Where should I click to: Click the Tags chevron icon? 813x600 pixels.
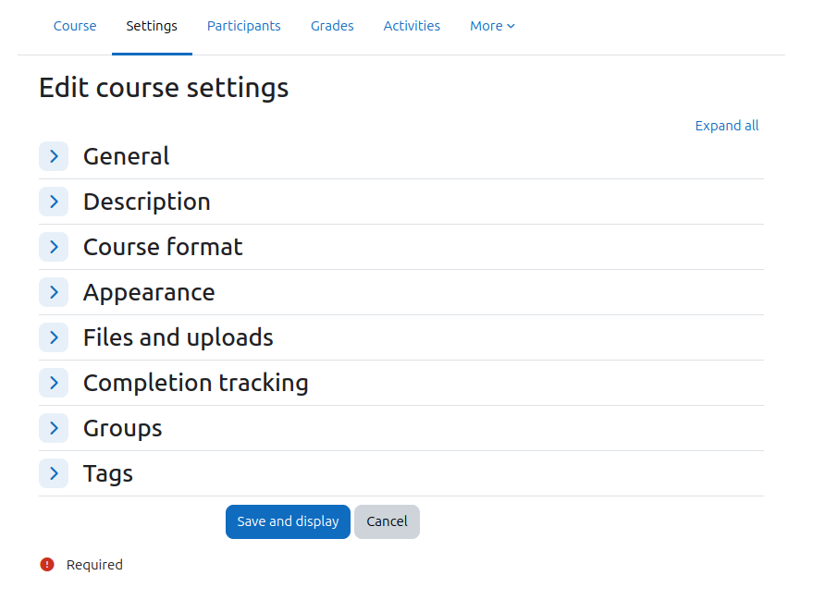click(54, 473)
